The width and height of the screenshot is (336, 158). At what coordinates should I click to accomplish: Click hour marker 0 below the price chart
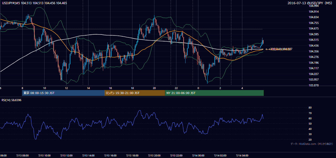pyautogui.click(x=198, y=88)
